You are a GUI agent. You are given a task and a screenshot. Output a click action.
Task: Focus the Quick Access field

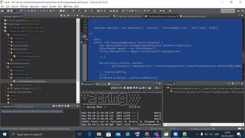pyautogui.click(x=228, y=11)
